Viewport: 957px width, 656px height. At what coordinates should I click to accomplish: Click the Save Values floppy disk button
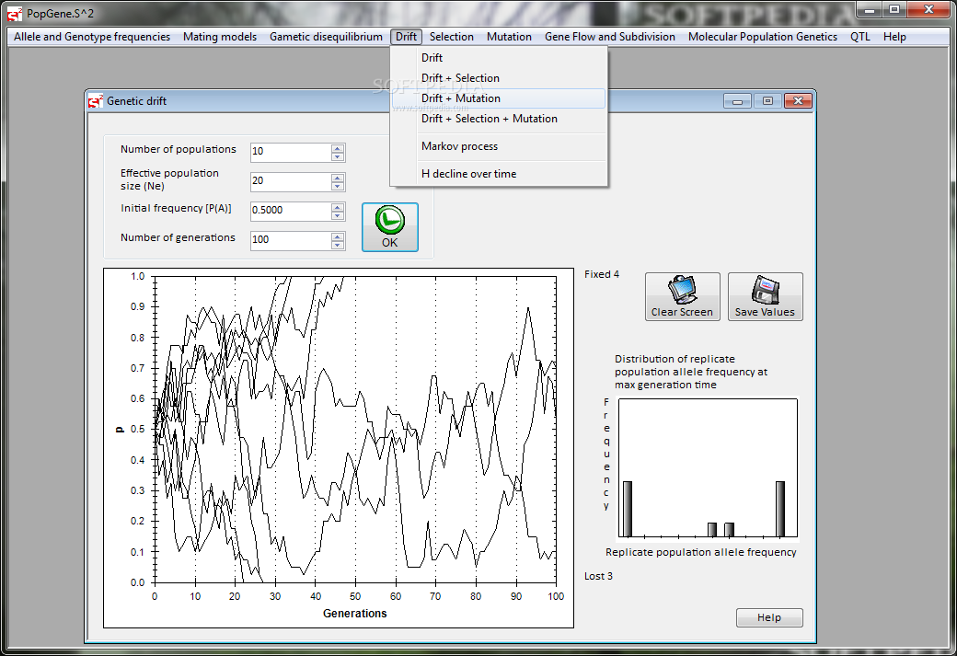765,296
